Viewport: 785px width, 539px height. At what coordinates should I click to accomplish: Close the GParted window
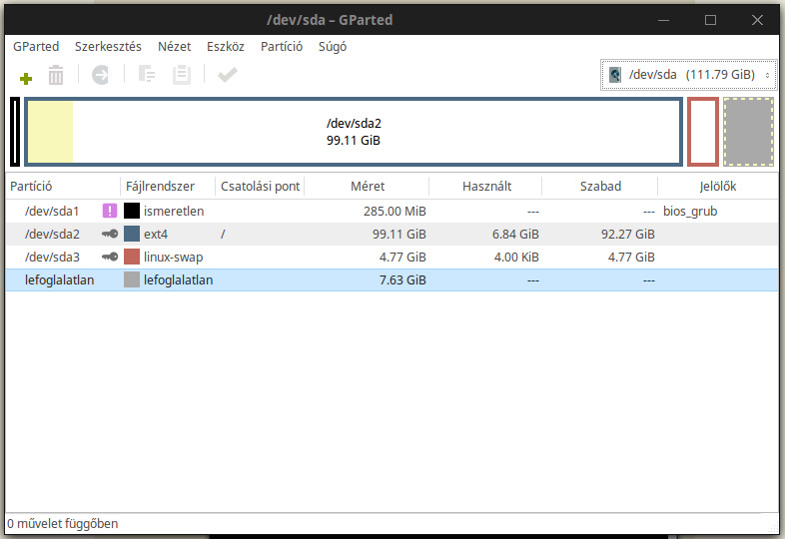(757, 20)
